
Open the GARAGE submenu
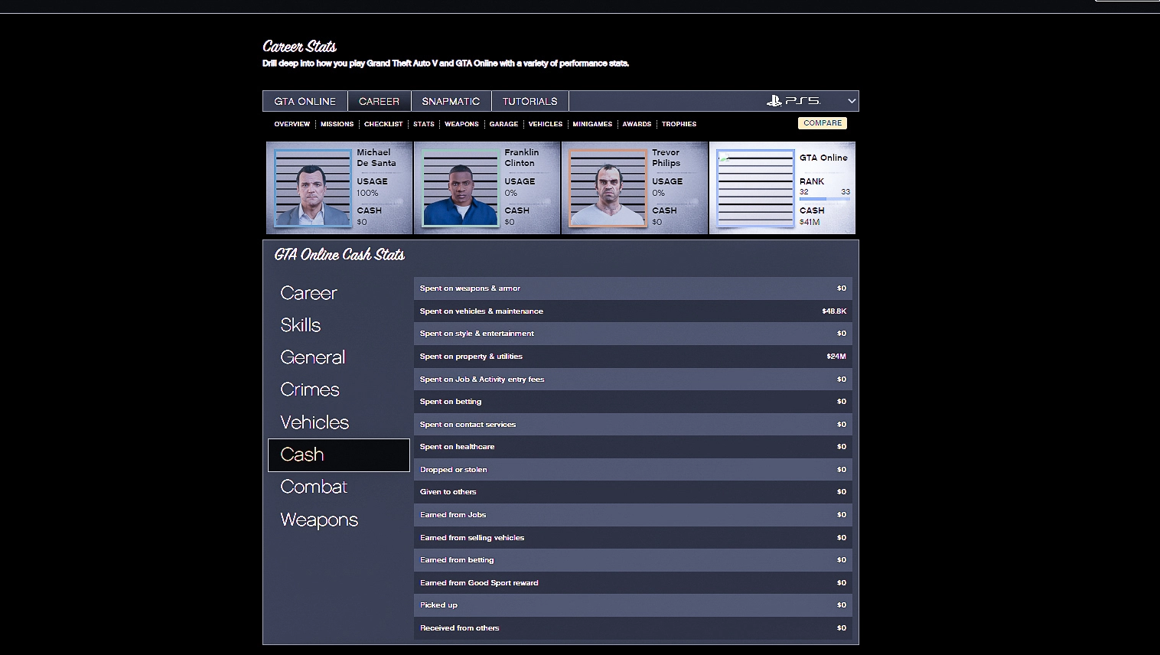[x=503, y=124]
